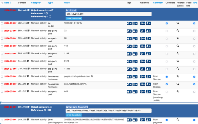Click value 11223 in src-port row
This screenshot has height=124, width=198.
pyautogui.click(x=67, y=69)
